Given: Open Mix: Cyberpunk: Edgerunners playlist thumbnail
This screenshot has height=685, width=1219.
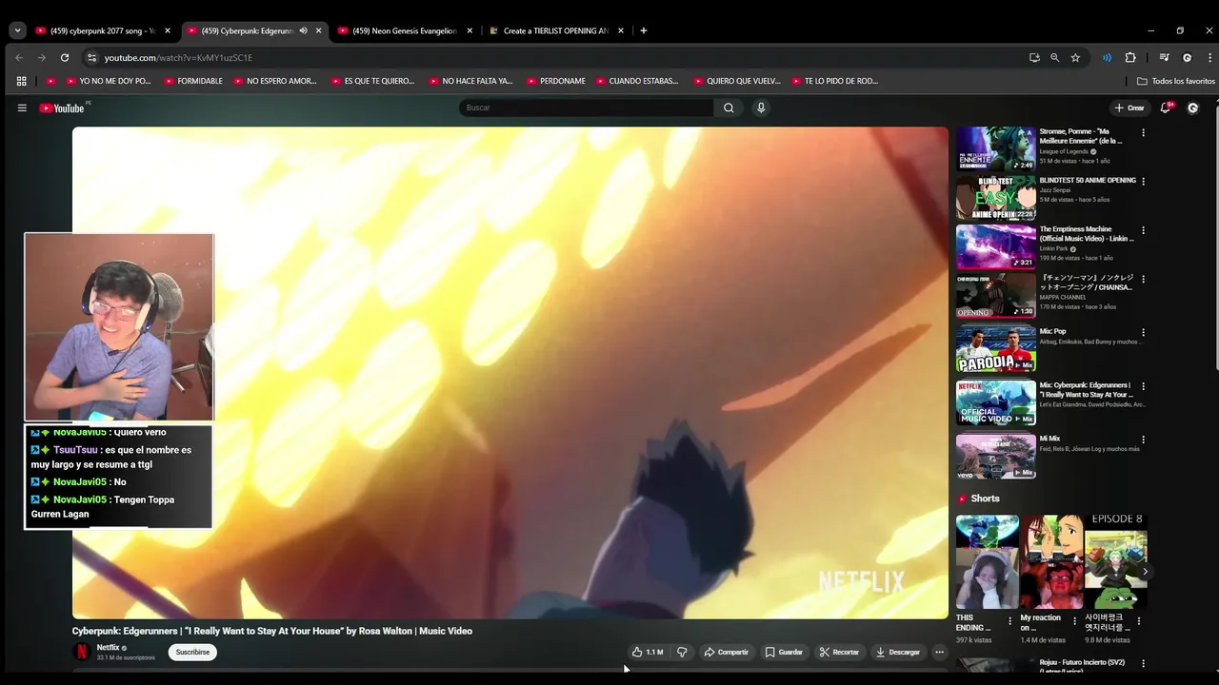Looking at the screenshot, I should (x=996, y=402).
